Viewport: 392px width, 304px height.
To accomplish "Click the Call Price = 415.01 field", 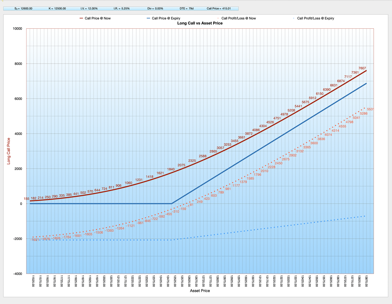I will [x=219, y=8].
